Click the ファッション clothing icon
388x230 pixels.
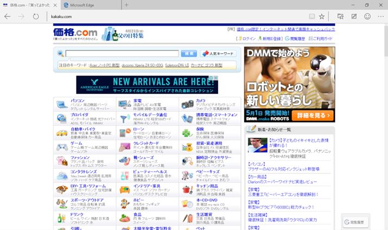pos(62,161)
